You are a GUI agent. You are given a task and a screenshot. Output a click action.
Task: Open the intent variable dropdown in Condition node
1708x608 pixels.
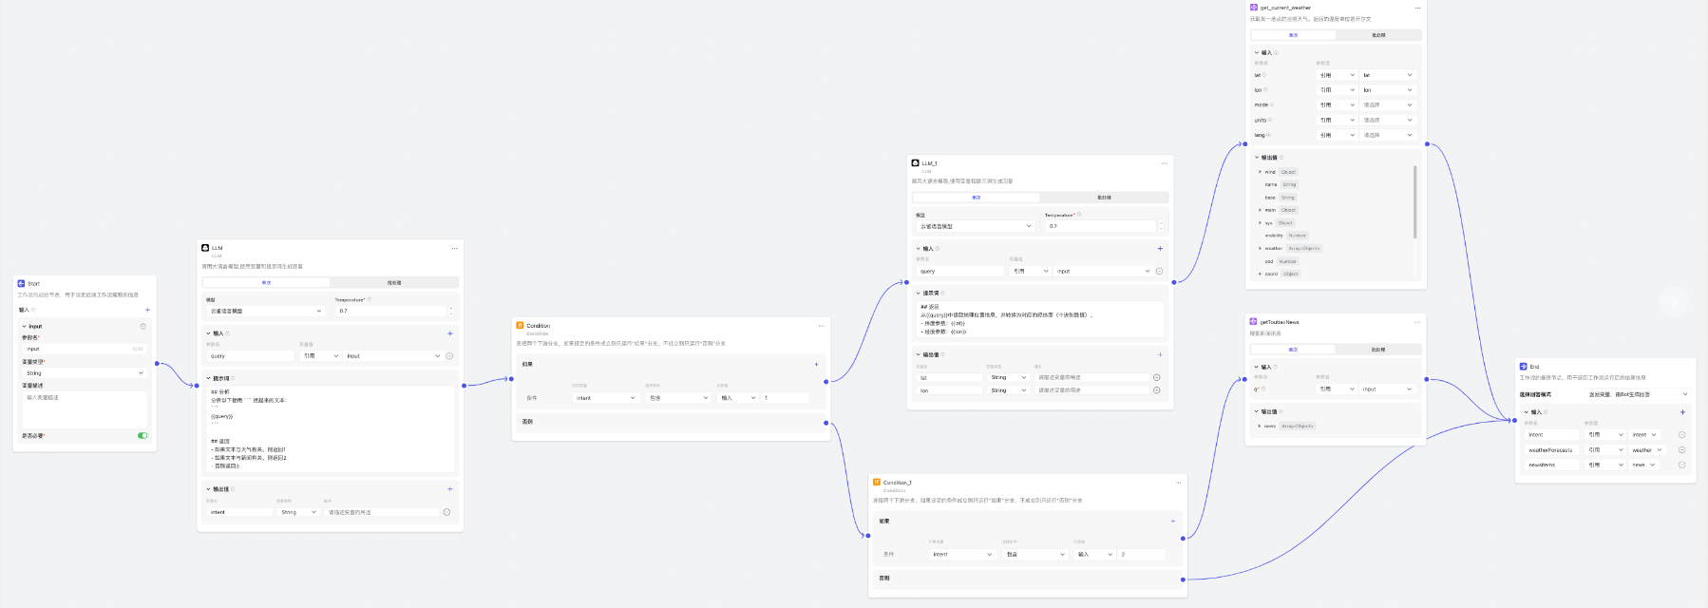[x=605, y=398]
